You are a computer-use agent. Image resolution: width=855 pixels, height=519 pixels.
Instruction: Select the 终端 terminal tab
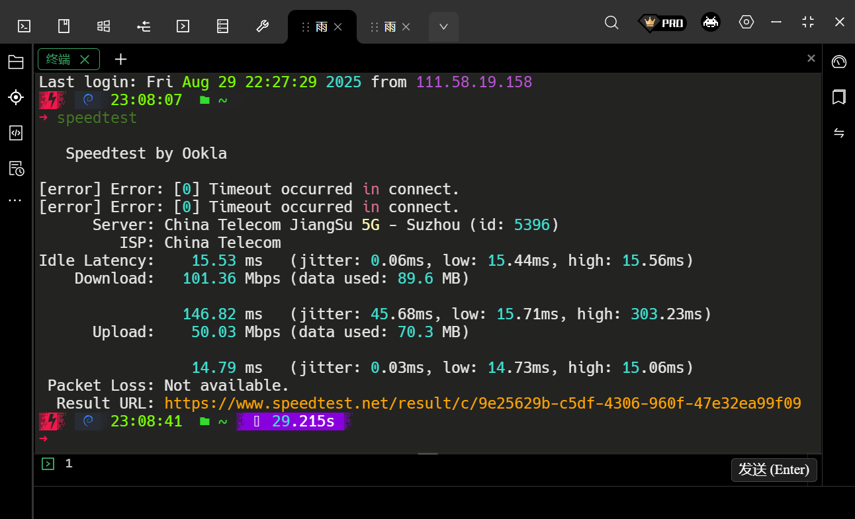coord(59,60)
